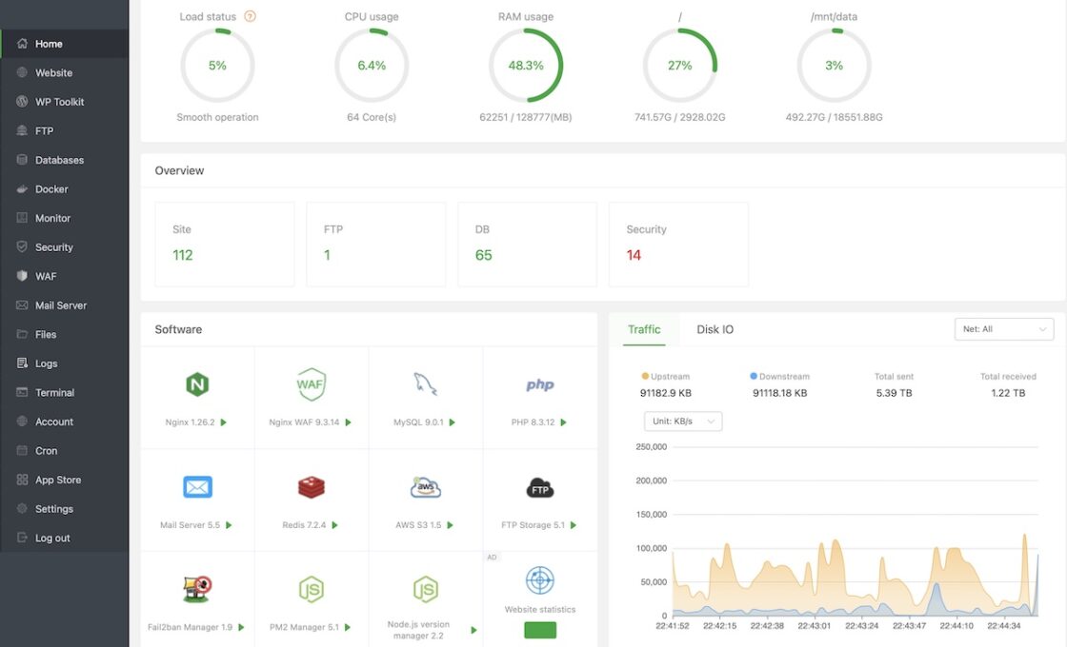Click the Security count 14
The width and height of the screenshot is (1067, 647).
click(x=634, y=255)
